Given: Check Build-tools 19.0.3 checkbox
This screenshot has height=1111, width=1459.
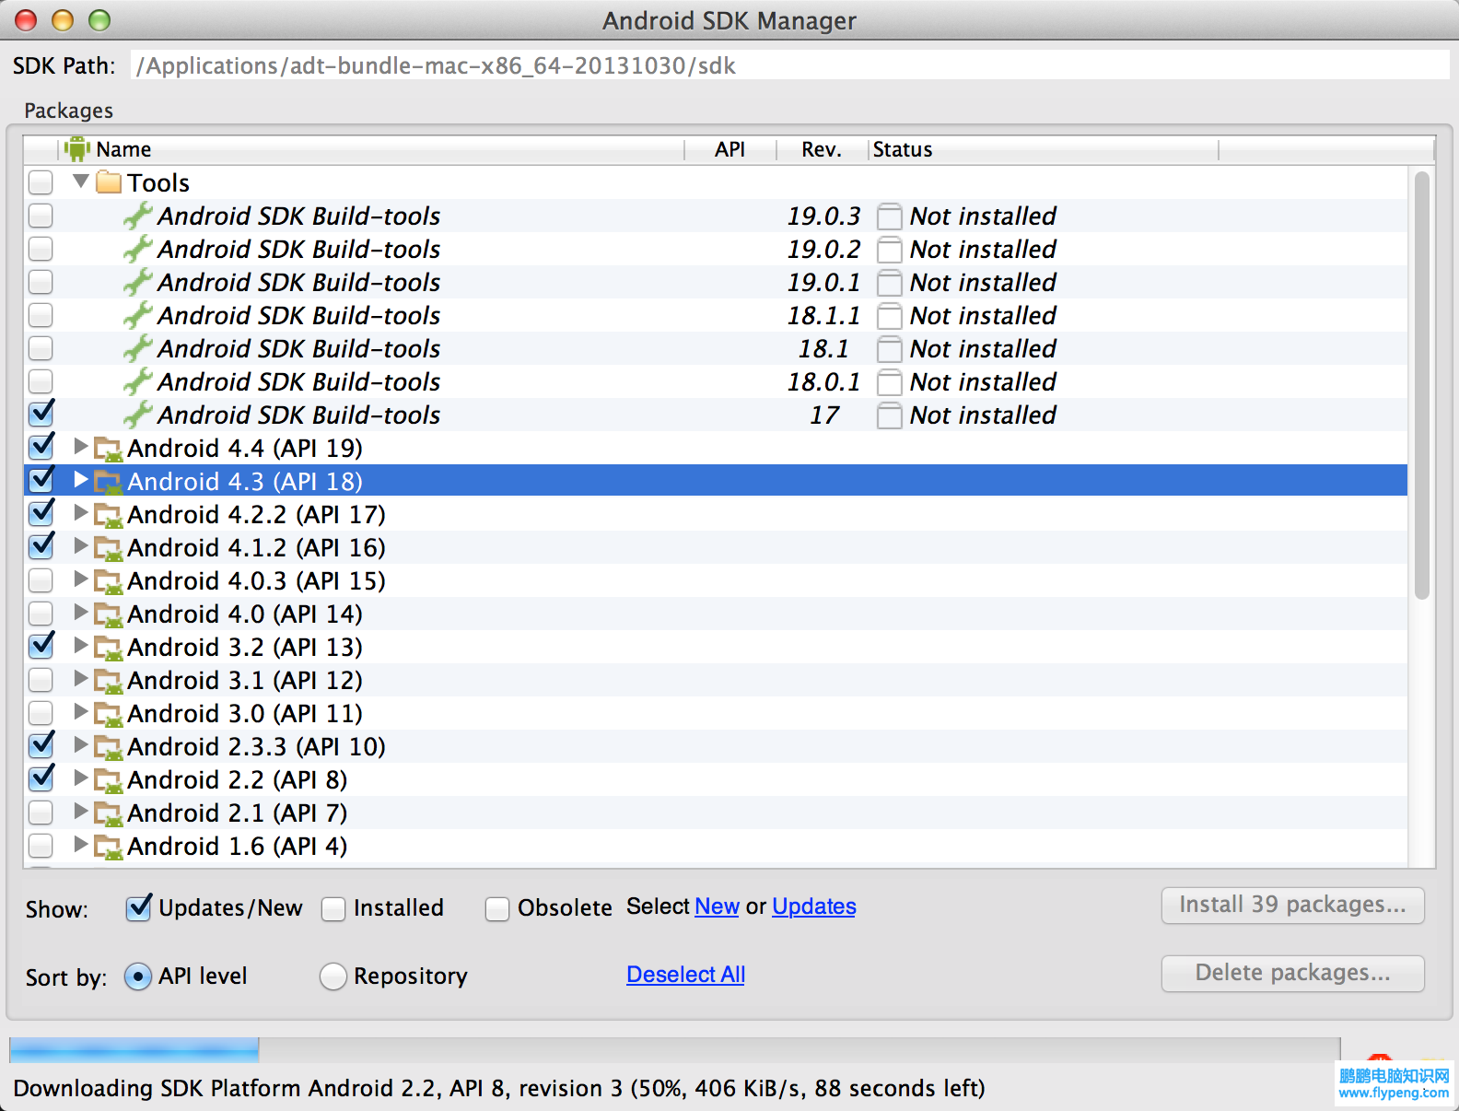Looking at the screenshot, I should (41, 216).
